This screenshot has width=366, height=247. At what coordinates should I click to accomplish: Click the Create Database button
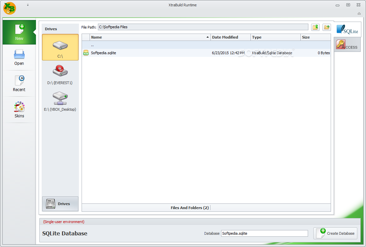pos(335,233)
